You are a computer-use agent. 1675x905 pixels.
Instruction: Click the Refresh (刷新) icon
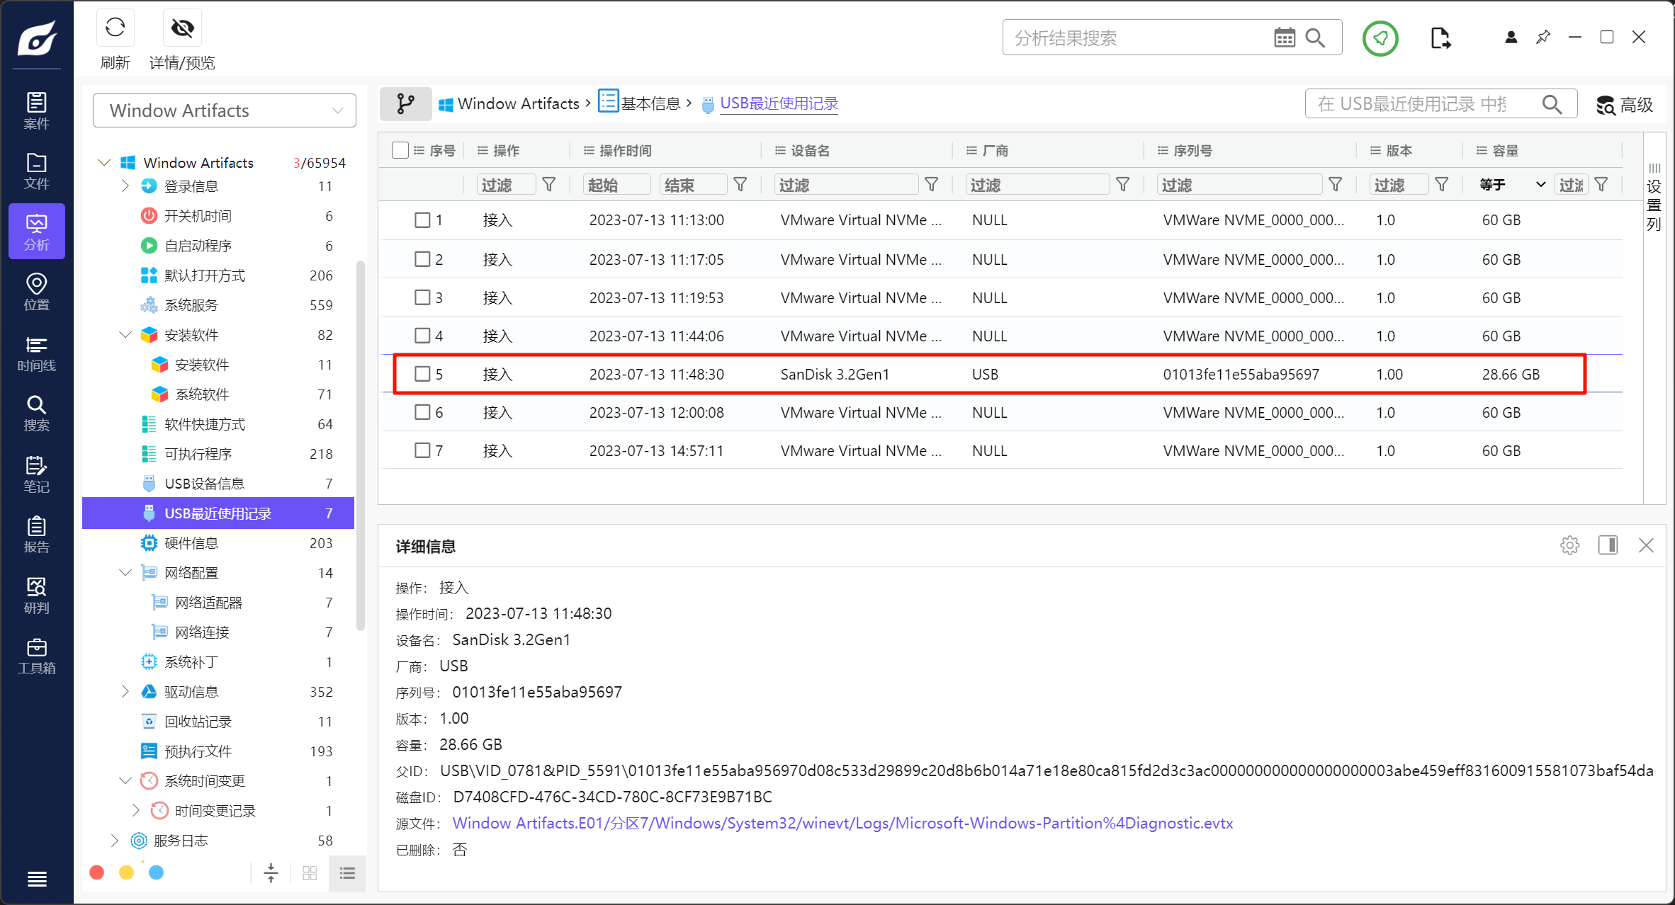[x=115, y=28]
